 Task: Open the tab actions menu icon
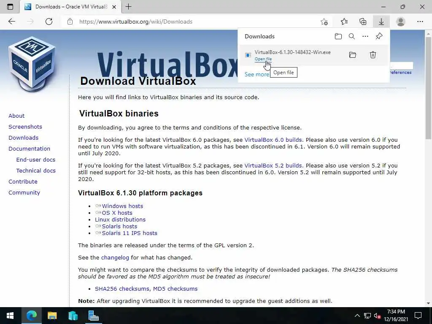click(x=10, y=7)
